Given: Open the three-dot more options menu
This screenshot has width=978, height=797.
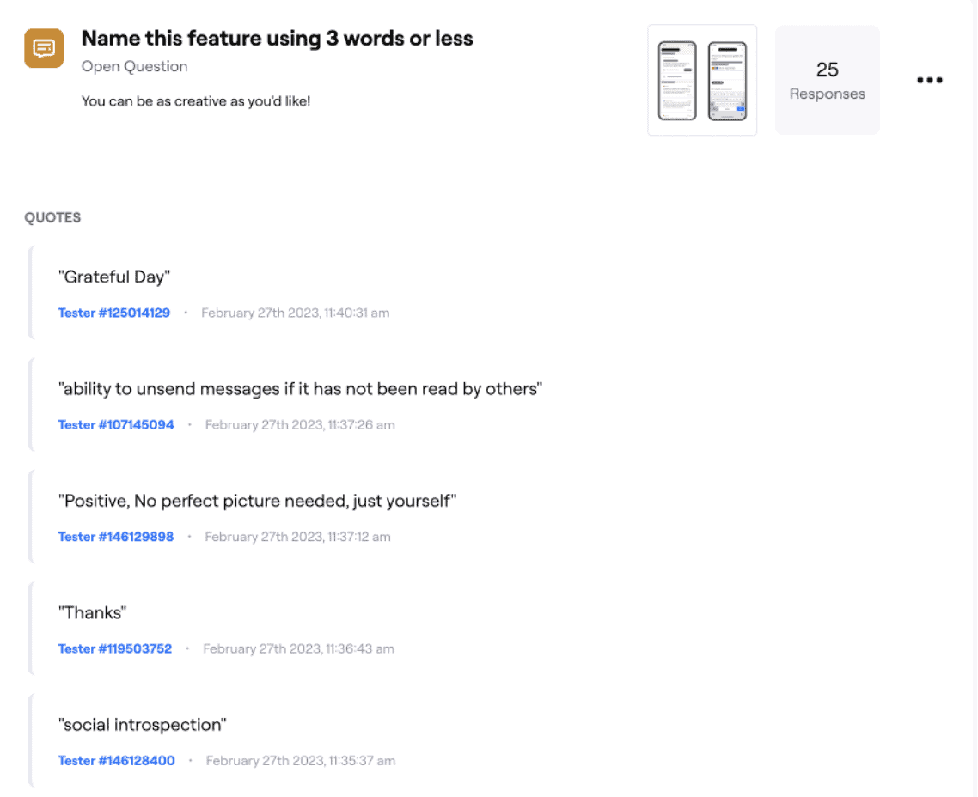Looking at the screenshot, I should 929,80.
